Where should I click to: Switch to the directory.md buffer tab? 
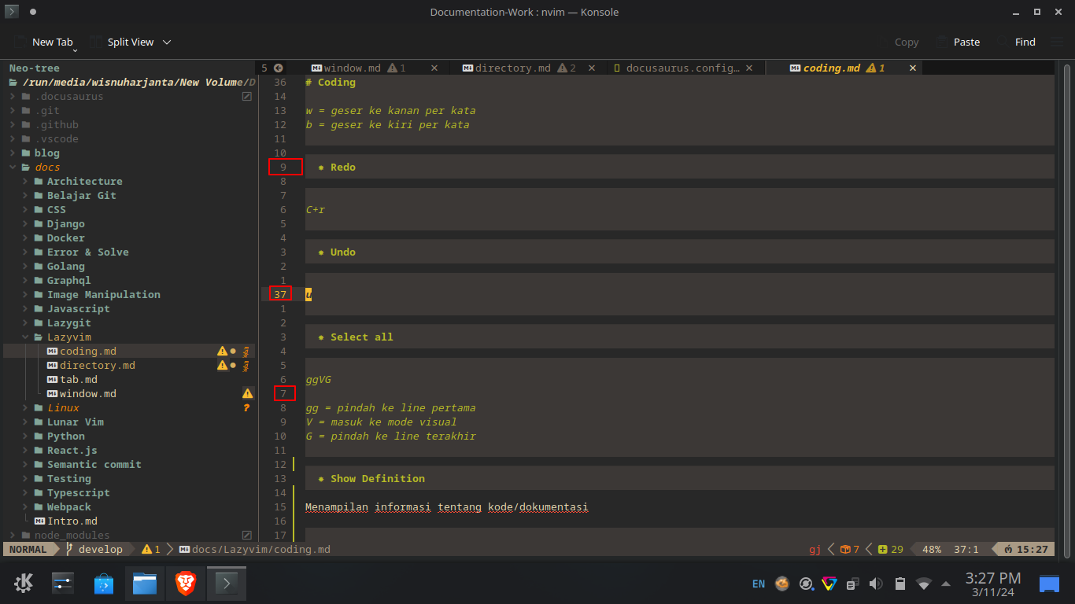[512, 68]
